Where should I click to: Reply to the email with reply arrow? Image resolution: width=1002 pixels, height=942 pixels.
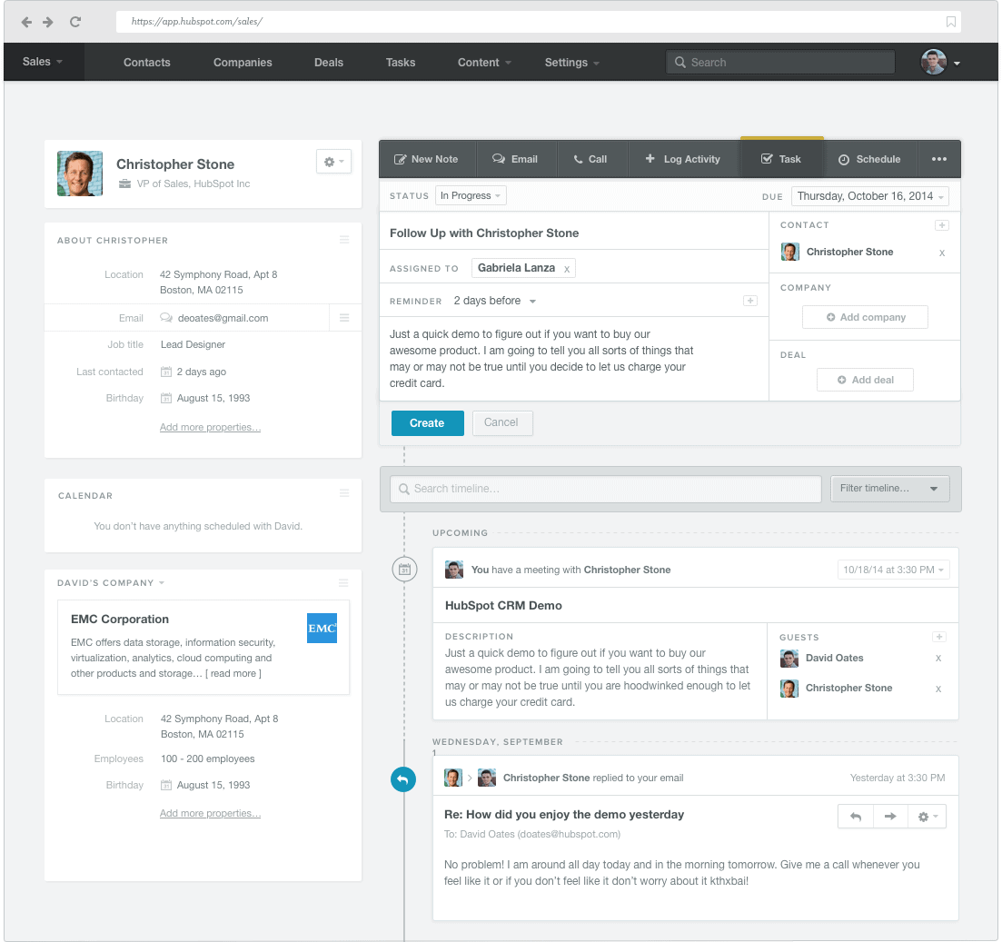(x=856, y=817)
